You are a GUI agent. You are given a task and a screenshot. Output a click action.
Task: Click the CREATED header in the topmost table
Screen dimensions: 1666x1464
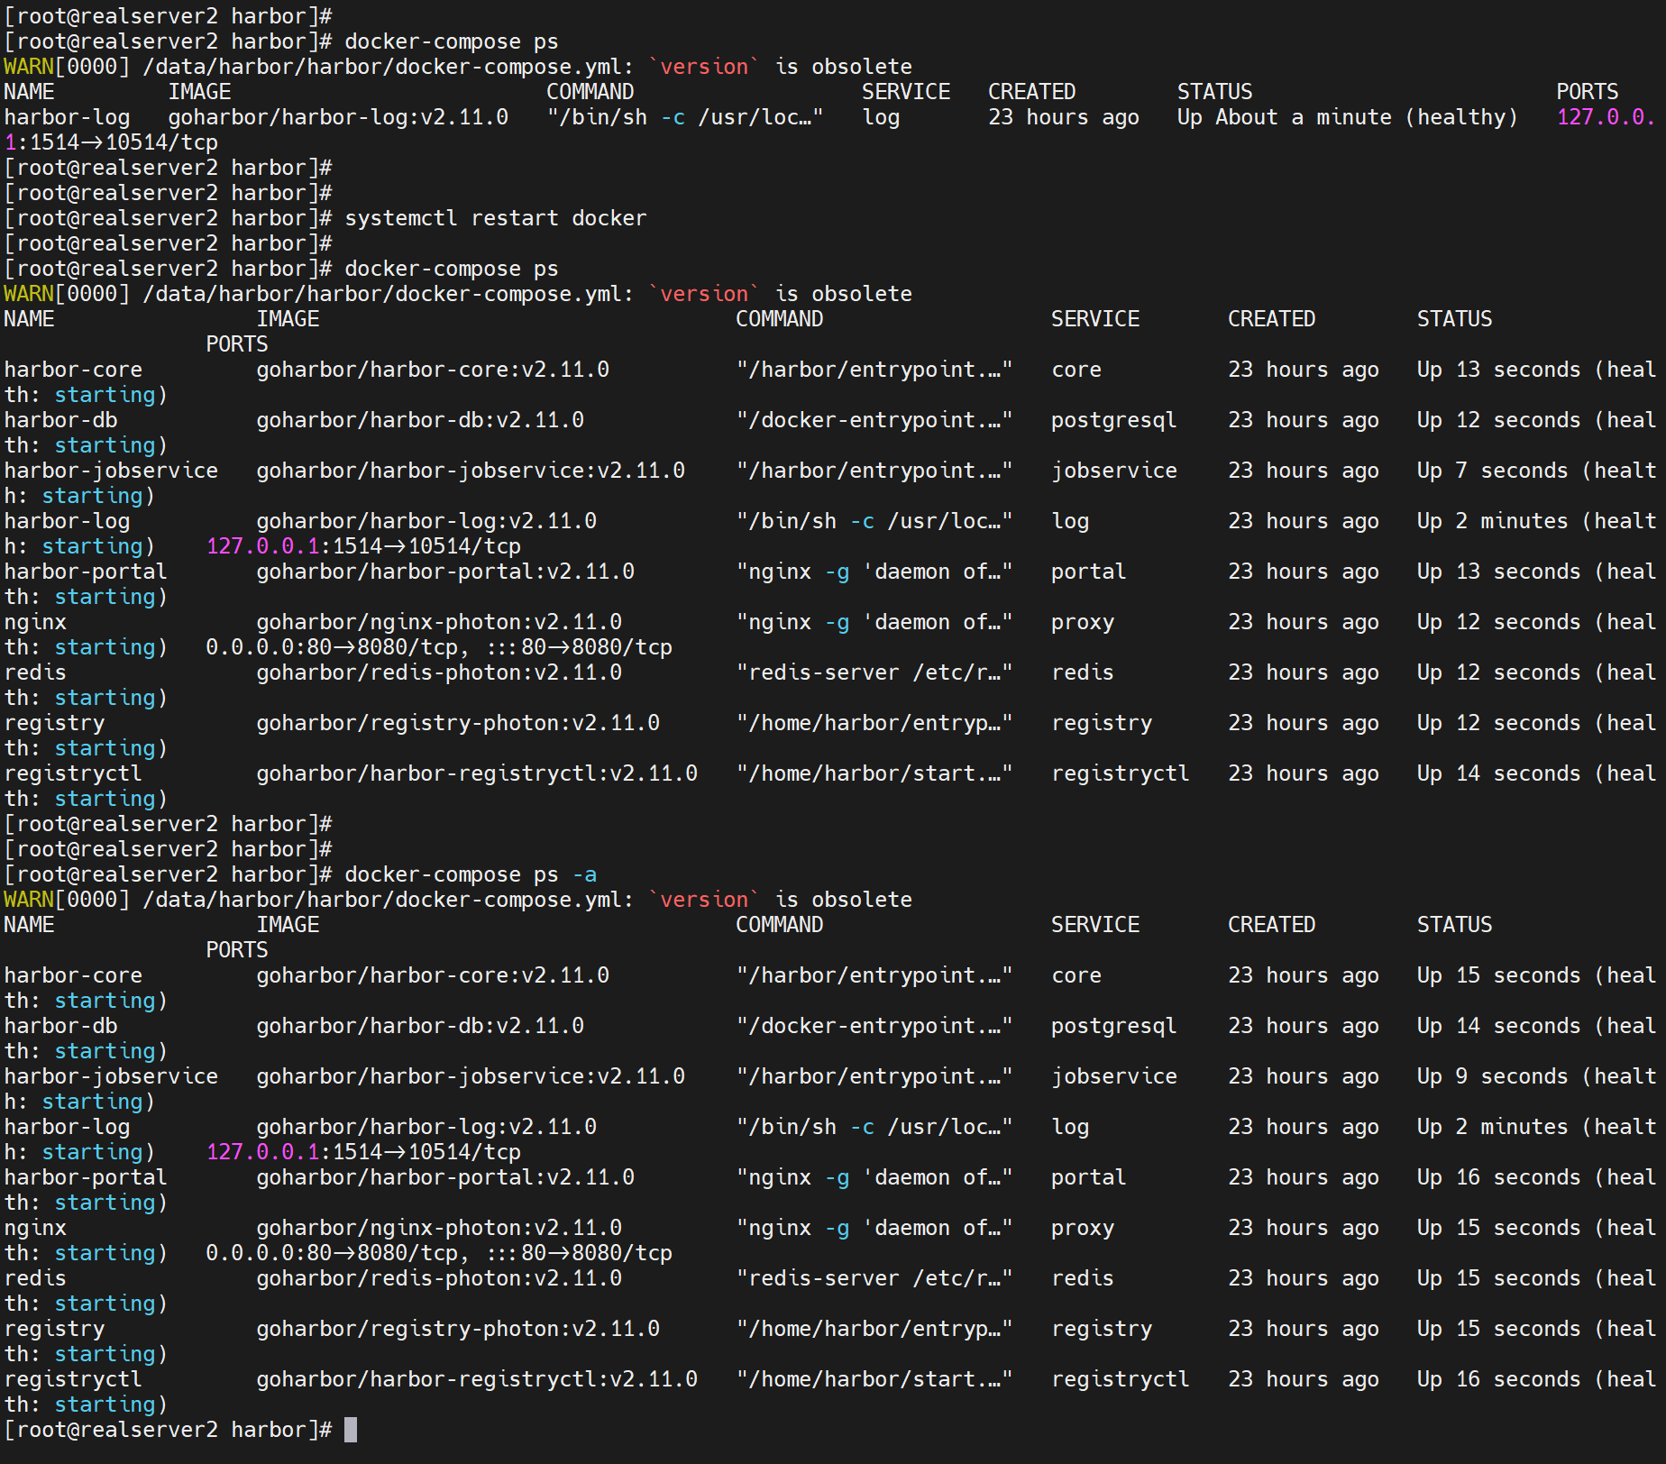pyautogui.click(x=1031, y=92)
